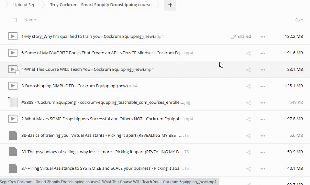The image size is (310, 185).
Task: Select Trey Cockrum Smart Shopify Dropshipping breadcrumb
Action: point(101,5)
